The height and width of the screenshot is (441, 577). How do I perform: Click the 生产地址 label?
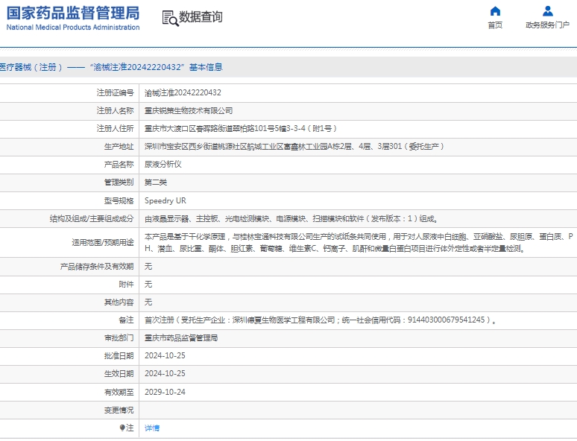click(119, 147)
